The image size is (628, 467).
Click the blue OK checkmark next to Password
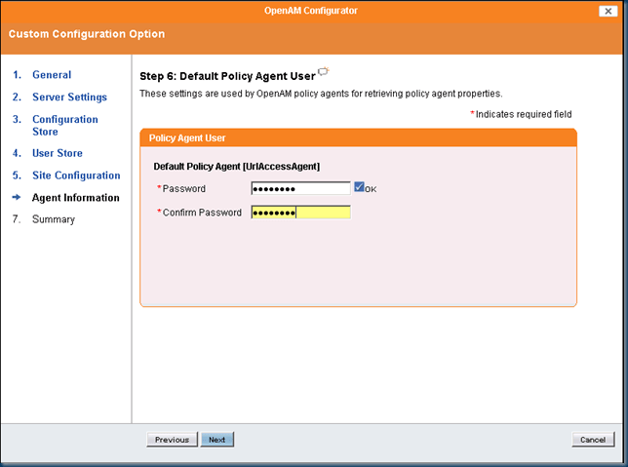[360, 187]
